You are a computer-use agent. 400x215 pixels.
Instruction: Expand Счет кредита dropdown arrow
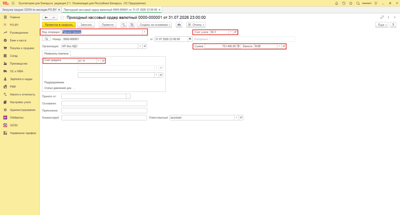tap(99, 61)
